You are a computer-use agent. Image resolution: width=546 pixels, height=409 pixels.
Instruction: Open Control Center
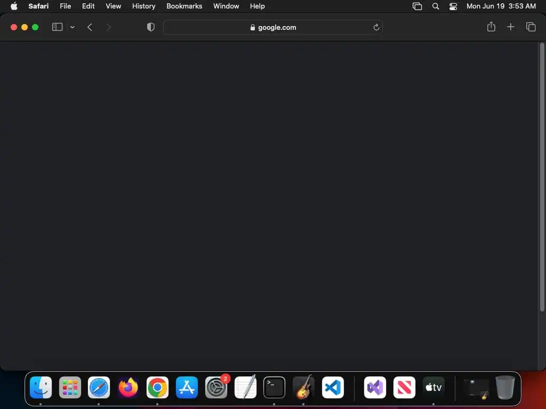click(x=453, y=6)
